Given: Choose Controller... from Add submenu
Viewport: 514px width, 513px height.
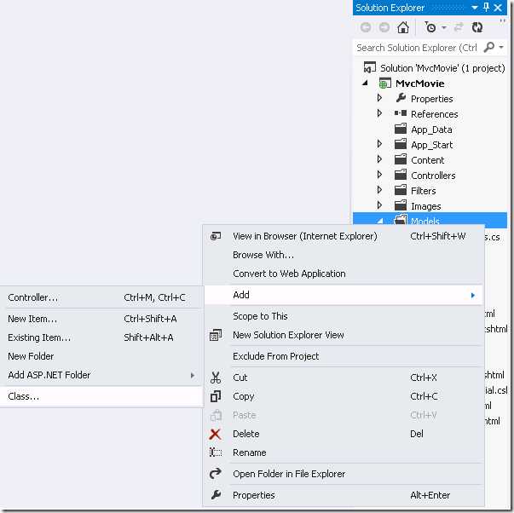Looking at the screenshot, I should pos(101,297).
